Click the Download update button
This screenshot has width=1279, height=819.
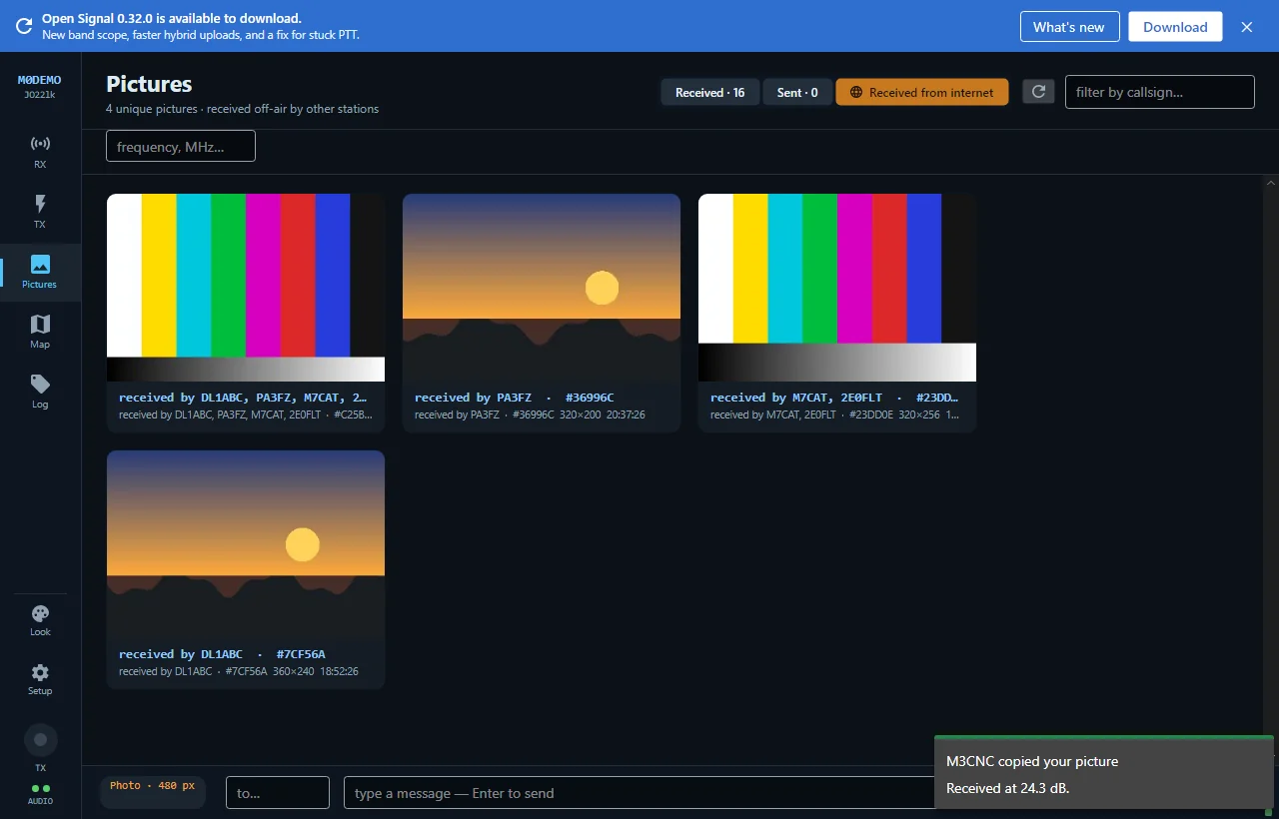pos(1175,27)
